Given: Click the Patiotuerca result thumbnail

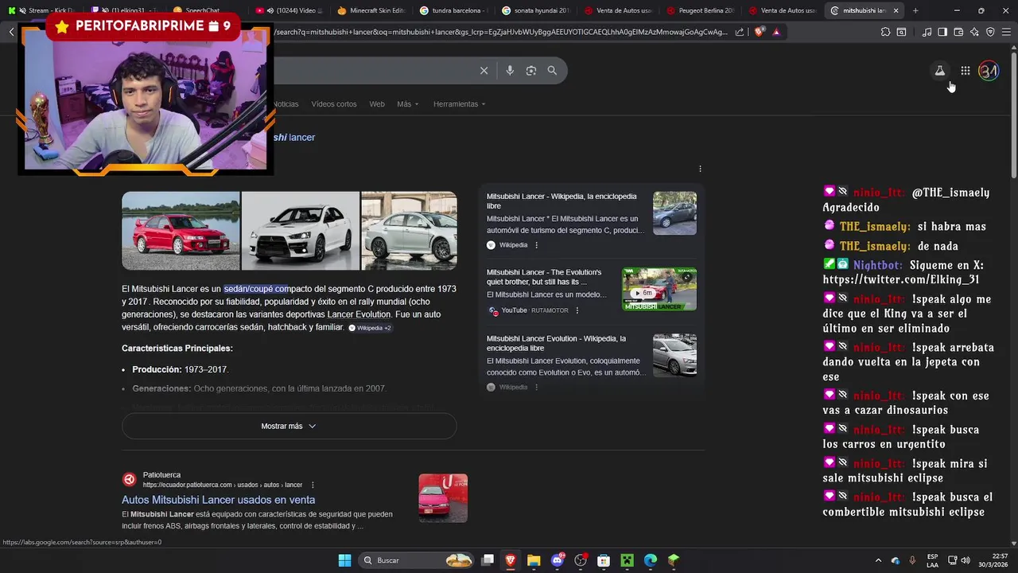Looking at the screenshot, I should point(443,498).
